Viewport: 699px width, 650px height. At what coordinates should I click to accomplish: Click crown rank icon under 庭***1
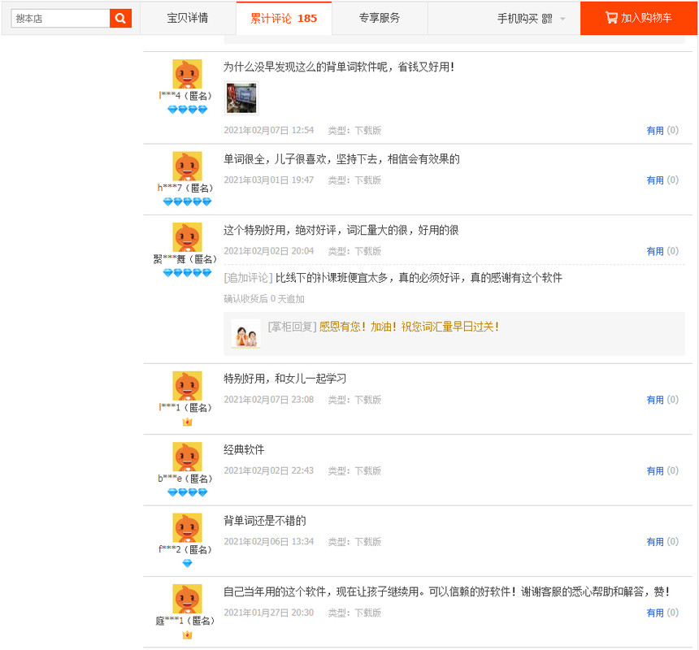187,635
